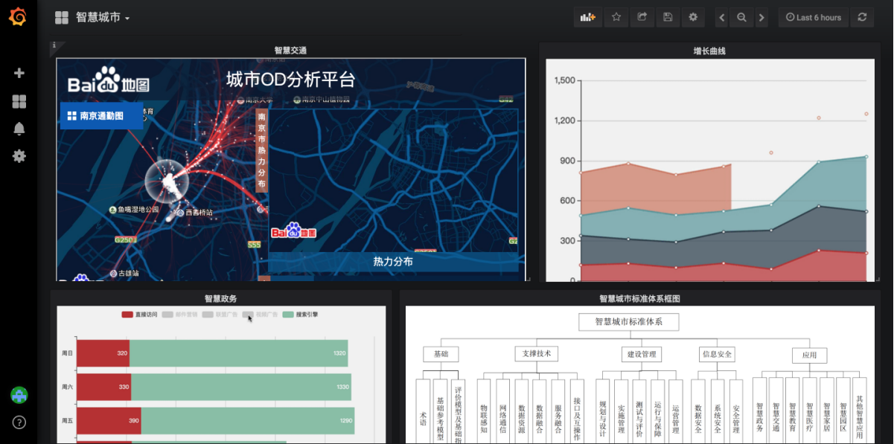Open the Alerting bell in the sidebar
Viewport: 894px width, 444px height.
tap(19, 129)
